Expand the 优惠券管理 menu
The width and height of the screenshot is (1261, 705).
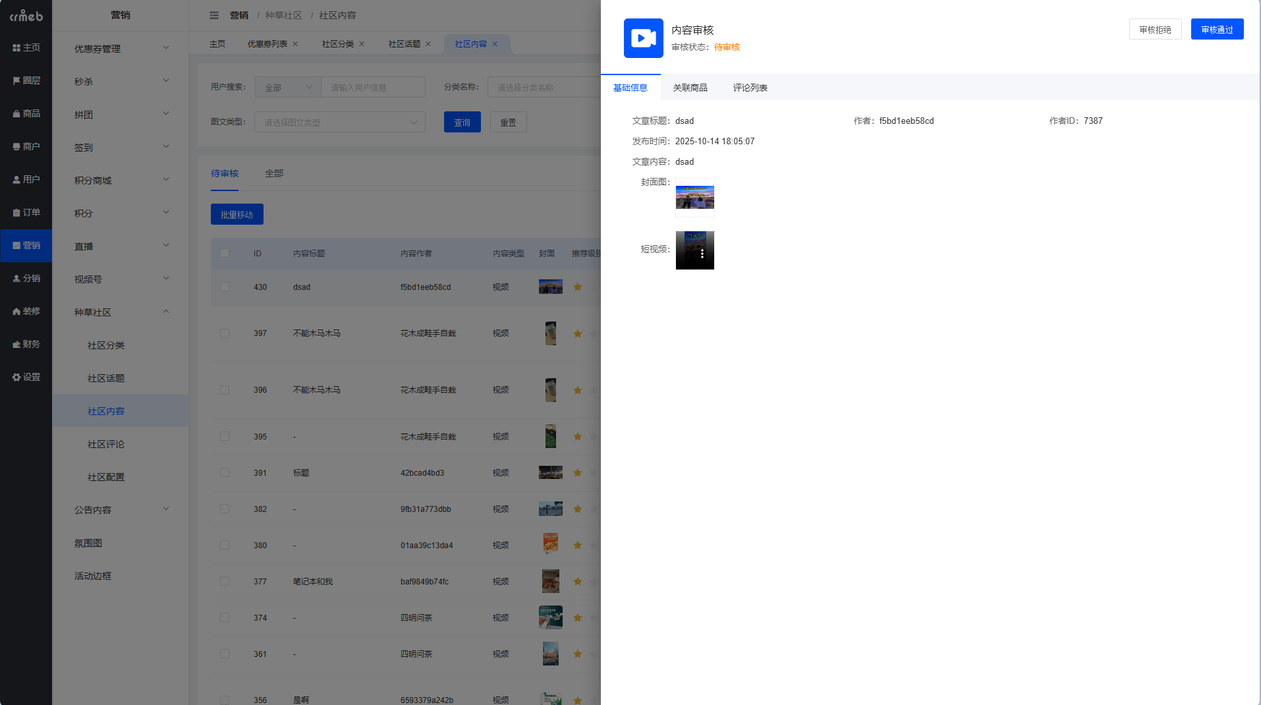tap(121, 48)
